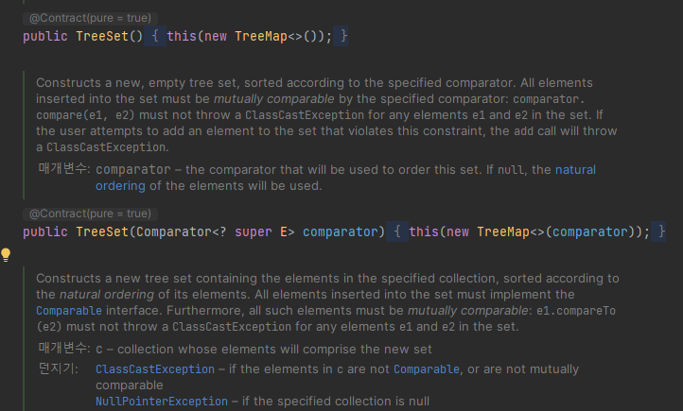Follow the 'ordering' link on second line

point(120,186)
